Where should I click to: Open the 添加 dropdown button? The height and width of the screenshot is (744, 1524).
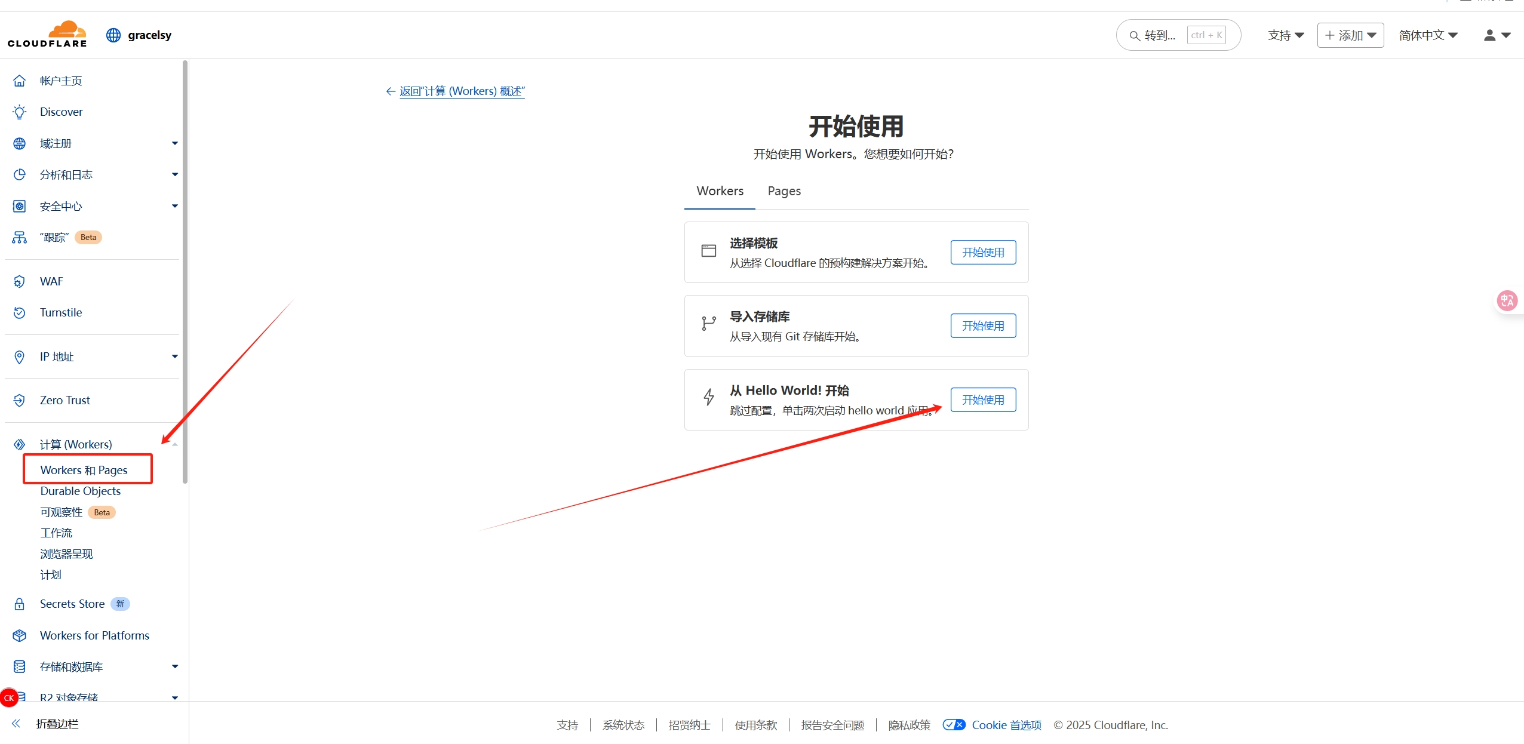click(1350, 35)
